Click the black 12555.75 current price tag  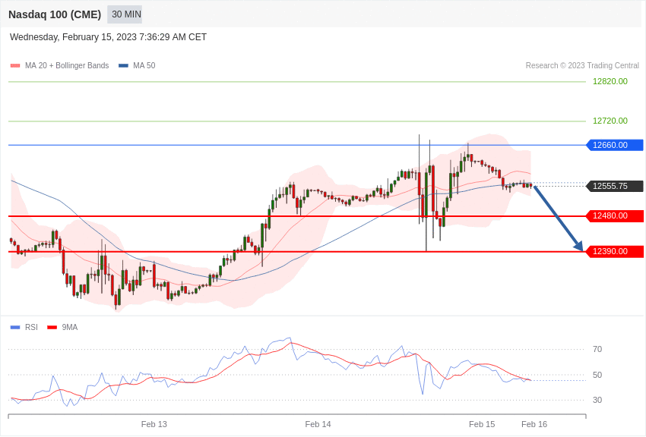[615, 186]
